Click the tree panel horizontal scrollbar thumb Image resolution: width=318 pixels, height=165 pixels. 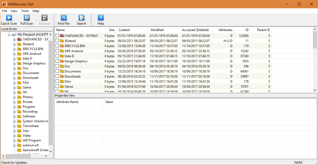[18, 156]
